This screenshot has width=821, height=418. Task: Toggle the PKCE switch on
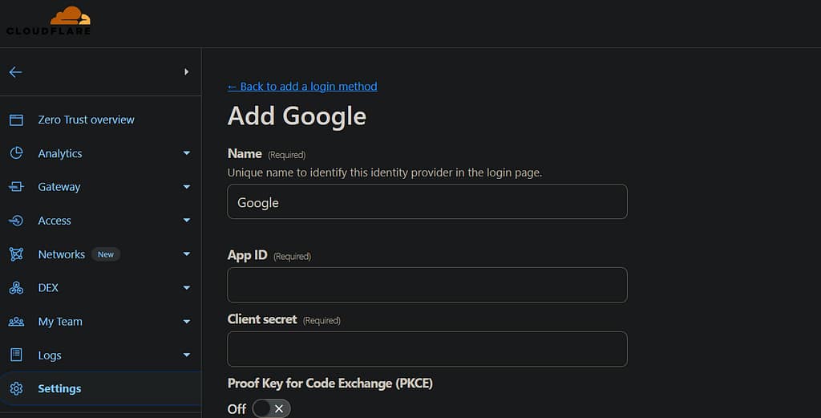point(271,408)
